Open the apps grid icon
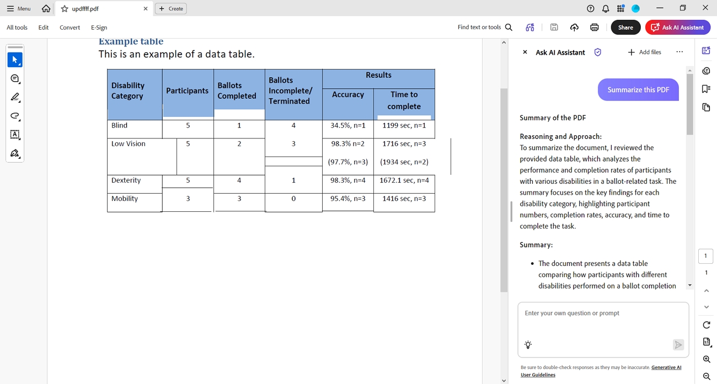717x384 pixels. pos(620,8)
